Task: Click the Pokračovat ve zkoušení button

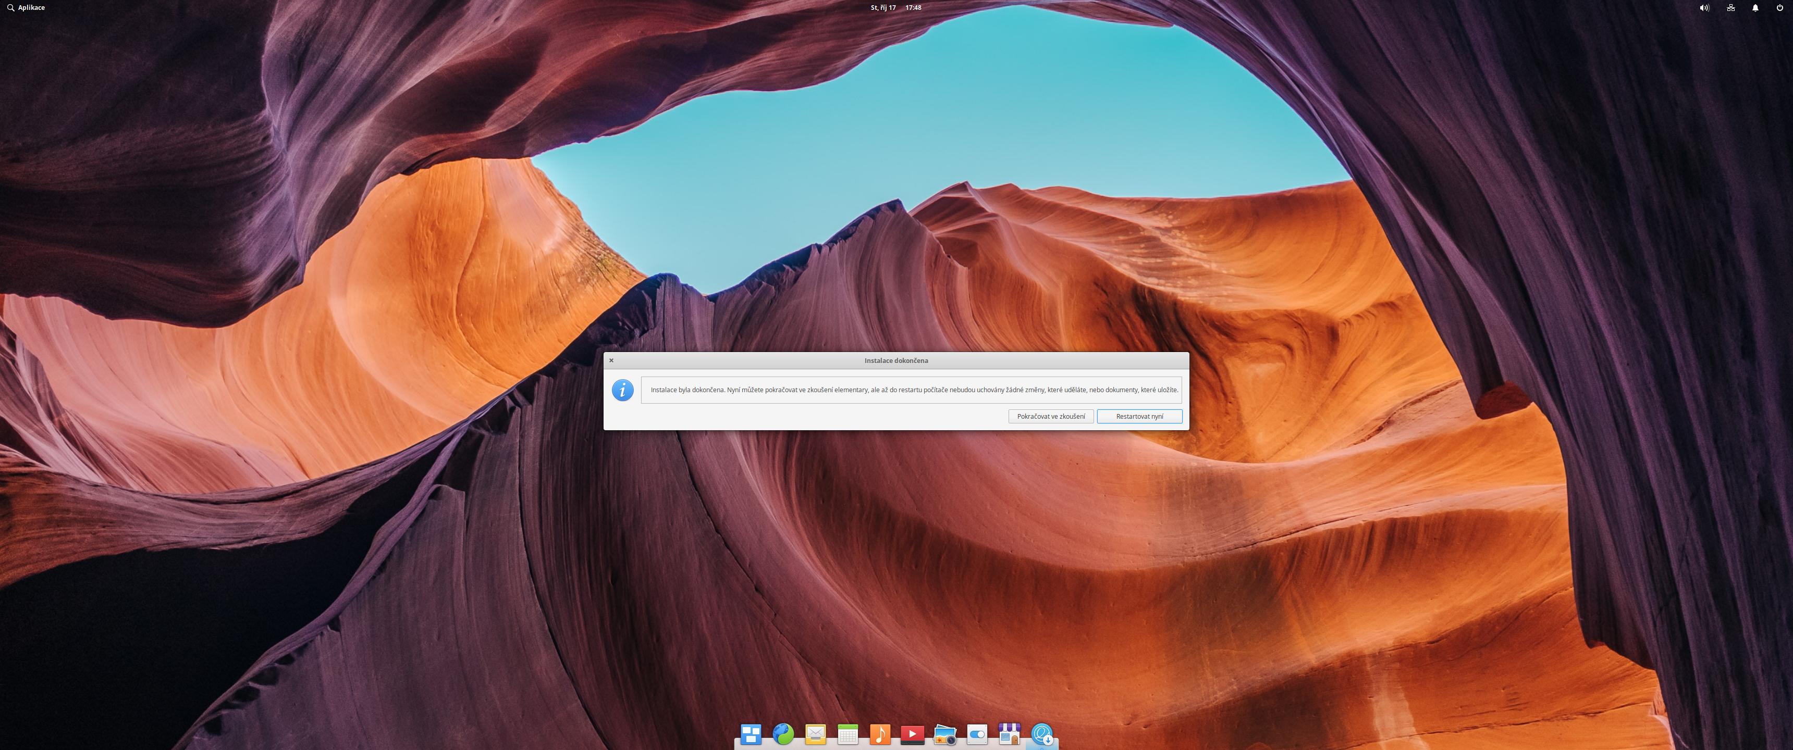Action: tap(1050, 416)
